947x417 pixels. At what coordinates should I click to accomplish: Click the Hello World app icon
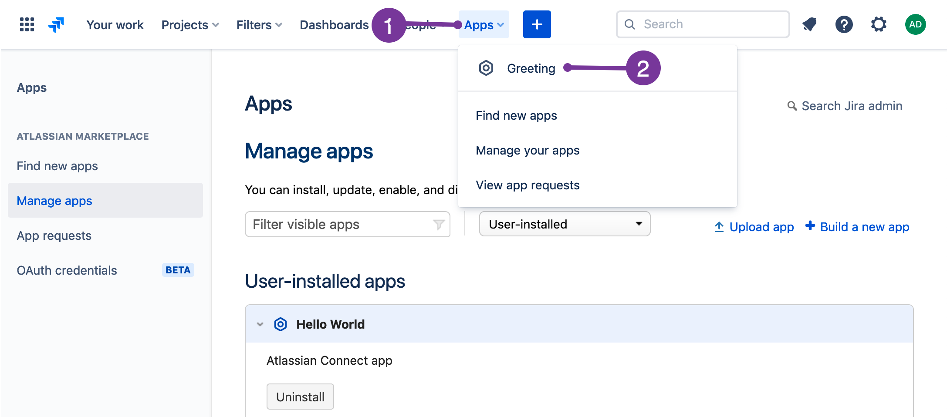pyautogui.click(x=281, y=324)
